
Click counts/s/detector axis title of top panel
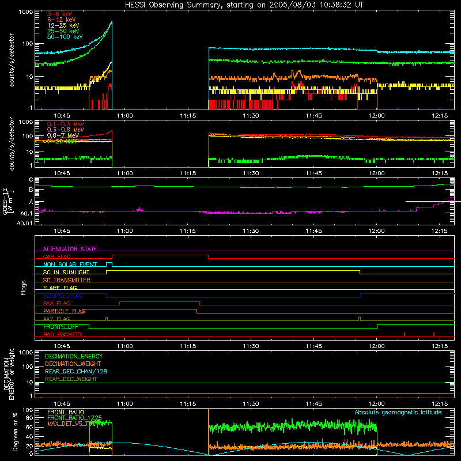[x=12, y=60]
